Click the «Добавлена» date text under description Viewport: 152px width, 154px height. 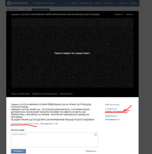[24, 124]
